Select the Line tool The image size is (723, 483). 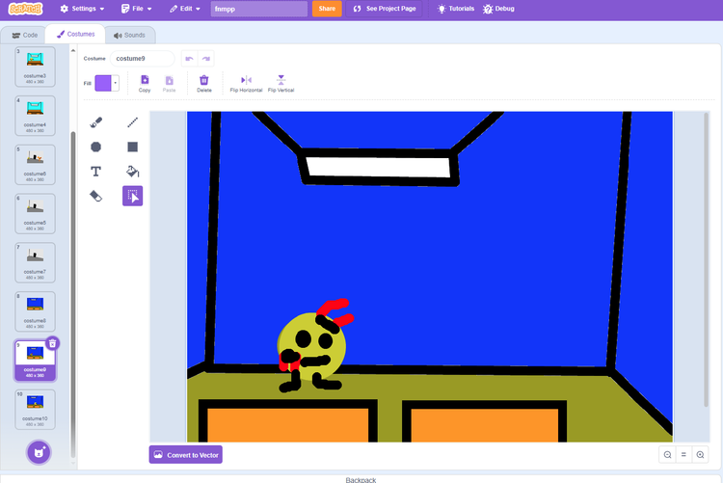[132, 122]
